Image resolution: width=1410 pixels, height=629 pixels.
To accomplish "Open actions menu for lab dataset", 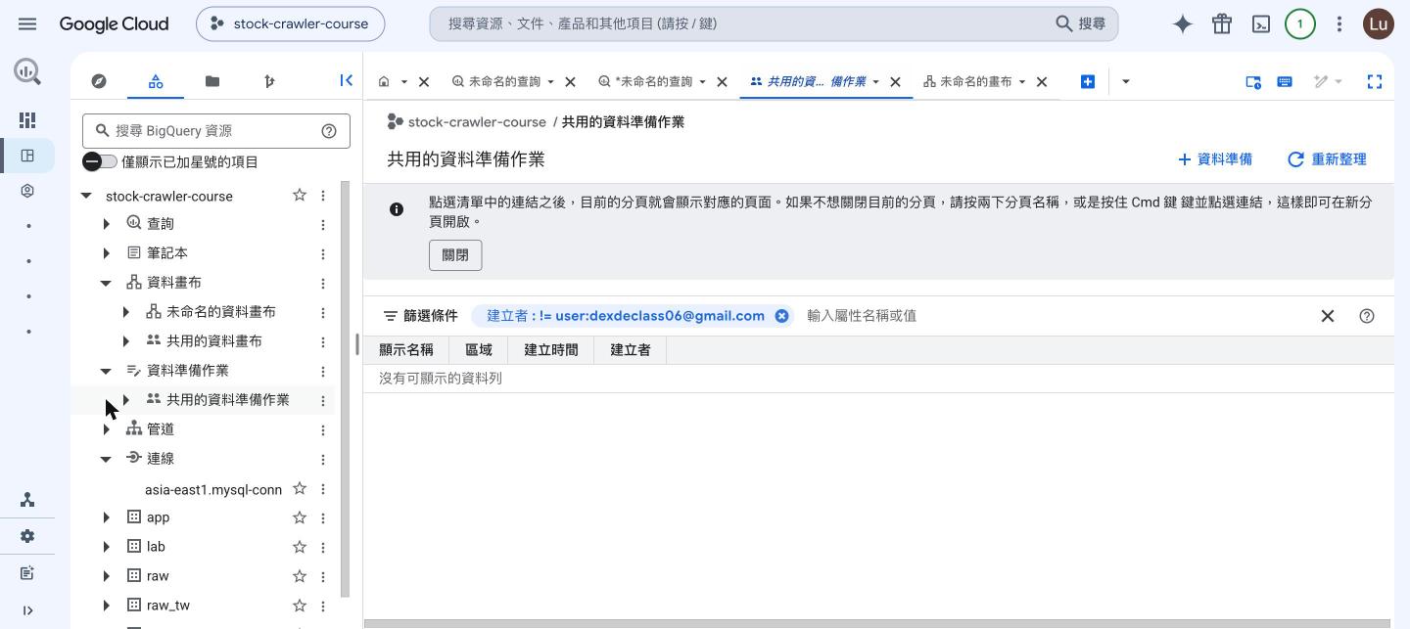I will point(323,547).
